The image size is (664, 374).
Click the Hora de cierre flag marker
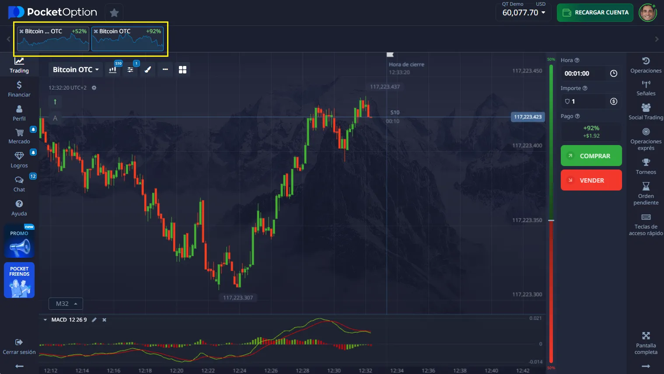pyautogui.click(x=390, y=55)
